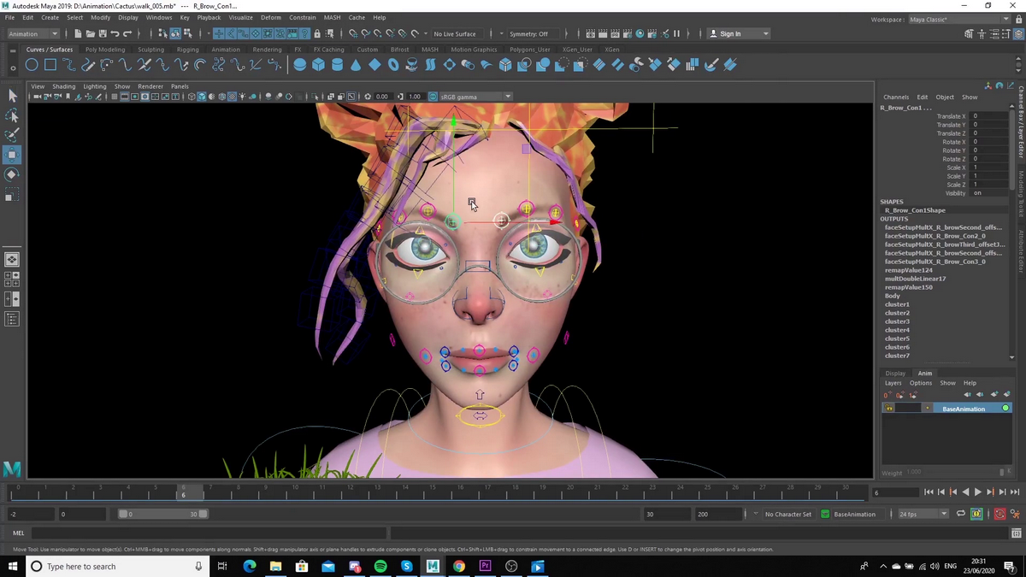Create a NURBS torus from shelf
Viewport: 1026px width, 577px height.
point(393,65)
